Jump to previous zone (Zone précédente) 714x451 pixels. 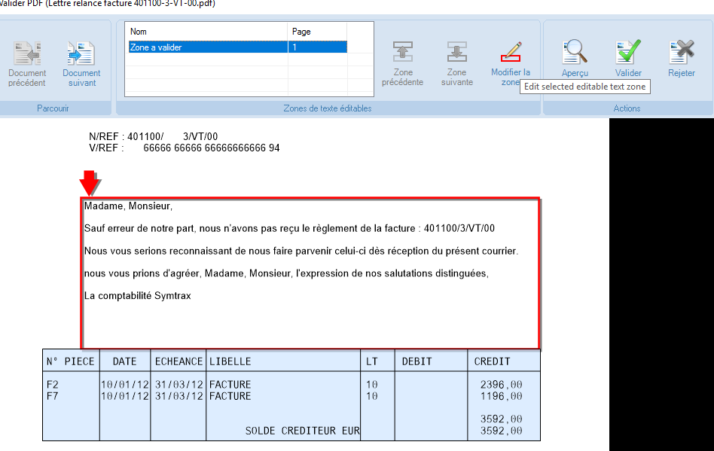tap(402, 64)
